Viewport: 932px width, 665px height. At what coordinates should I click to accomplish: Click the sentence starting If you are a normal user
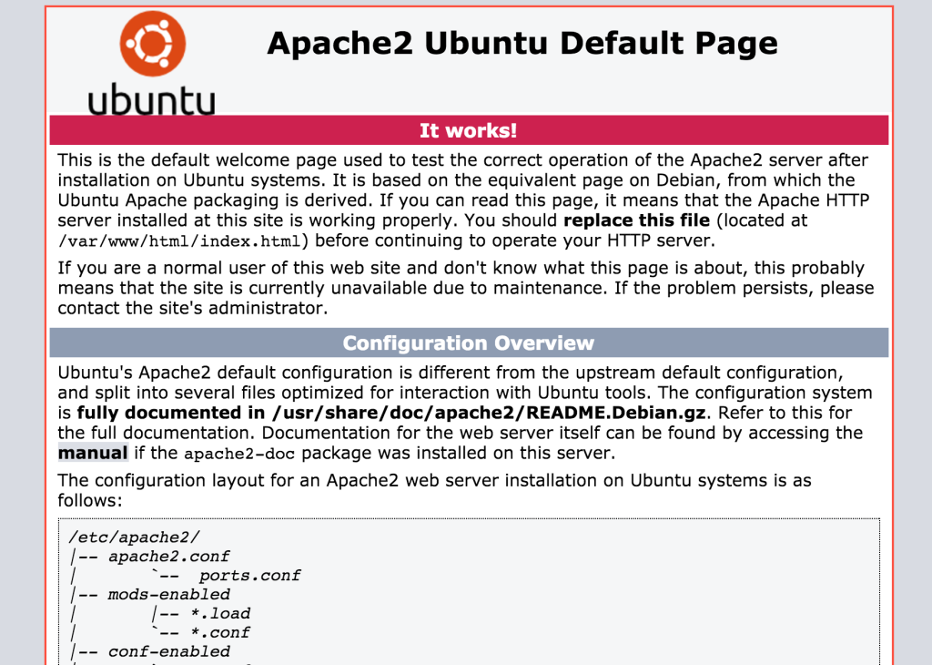[465, 288]
